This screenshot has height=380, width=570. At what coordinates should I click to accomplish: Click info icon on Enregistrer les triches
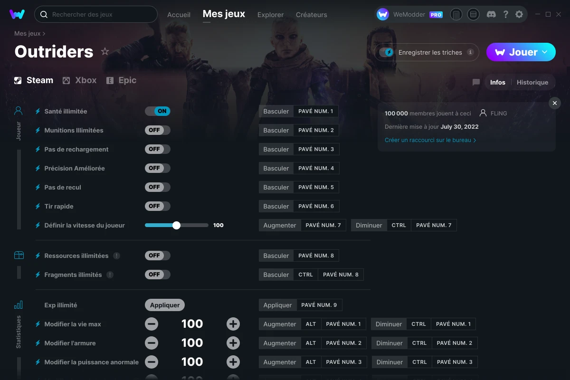470,52
